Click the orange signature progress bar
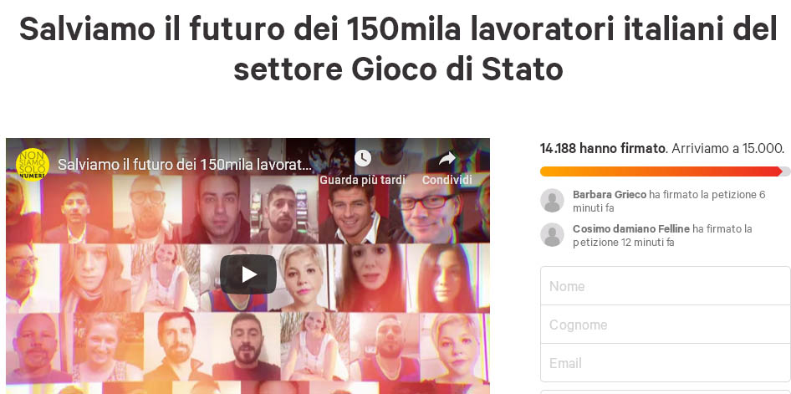Screen dimensions: 791x394 click(x=665, y=171)
